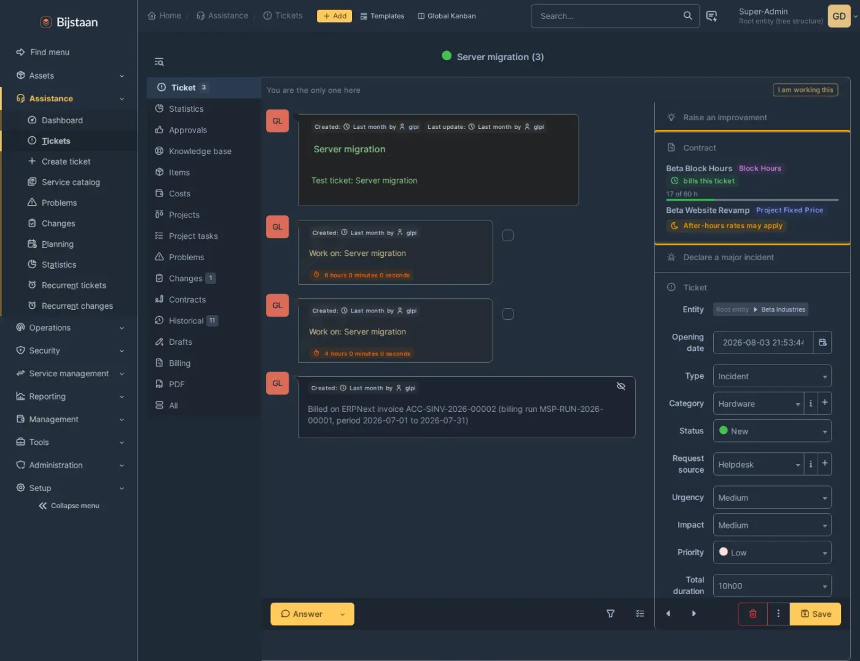
Task: Go to next ticket arrow
Action: coord(694,614)
